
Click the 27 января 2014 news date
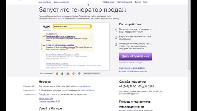click(30, 94)
